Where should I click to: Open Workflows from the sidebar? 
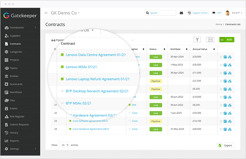16,92
